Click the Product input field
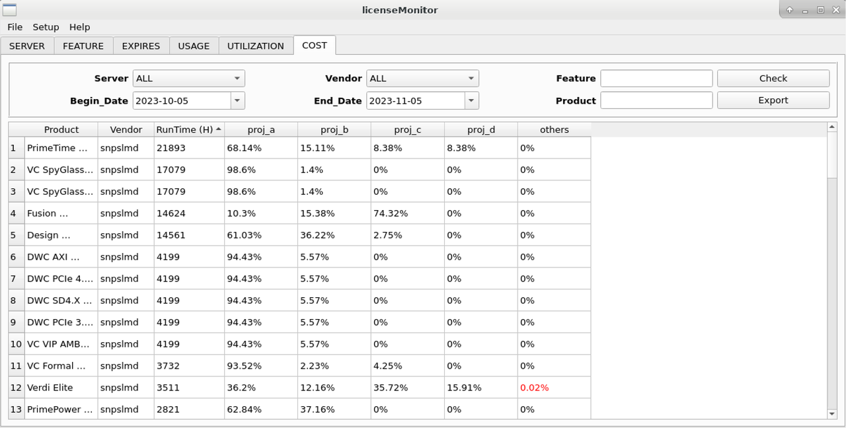846x428 pixels. pyautogui.click(x=656, y=100)
